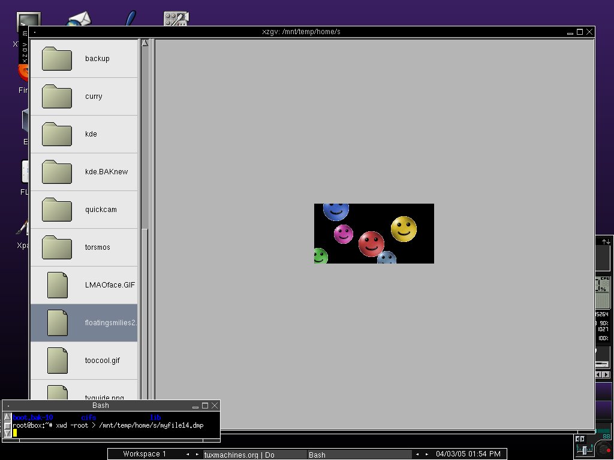Screen dimensions: 614x460
Task: Click the date and time clock
Action: pos(468,454)
